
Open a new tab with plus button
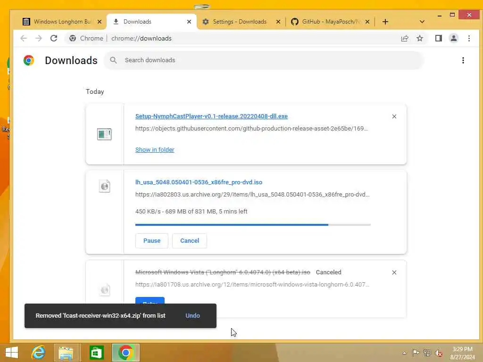(385, 22)
